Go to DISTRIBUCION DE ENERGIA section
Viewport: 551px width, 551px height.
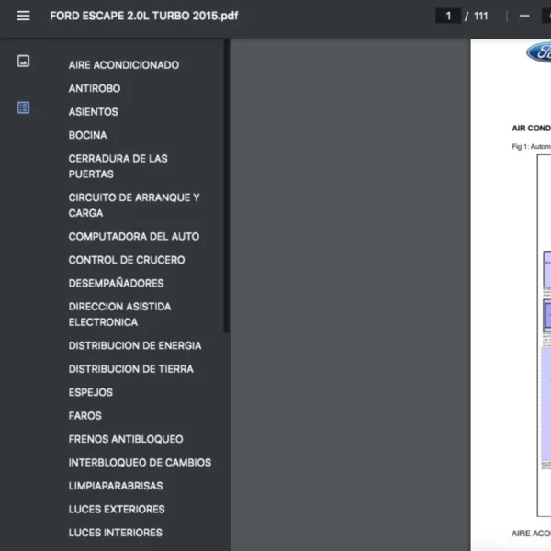click(x=134, y=346)
